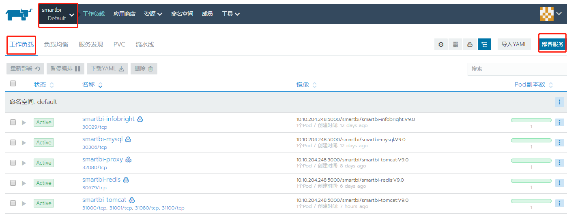Check the smartbi-tomcat row checkbox
The height and width of the screenshot is (216, 567).
[x=13, y=203]
